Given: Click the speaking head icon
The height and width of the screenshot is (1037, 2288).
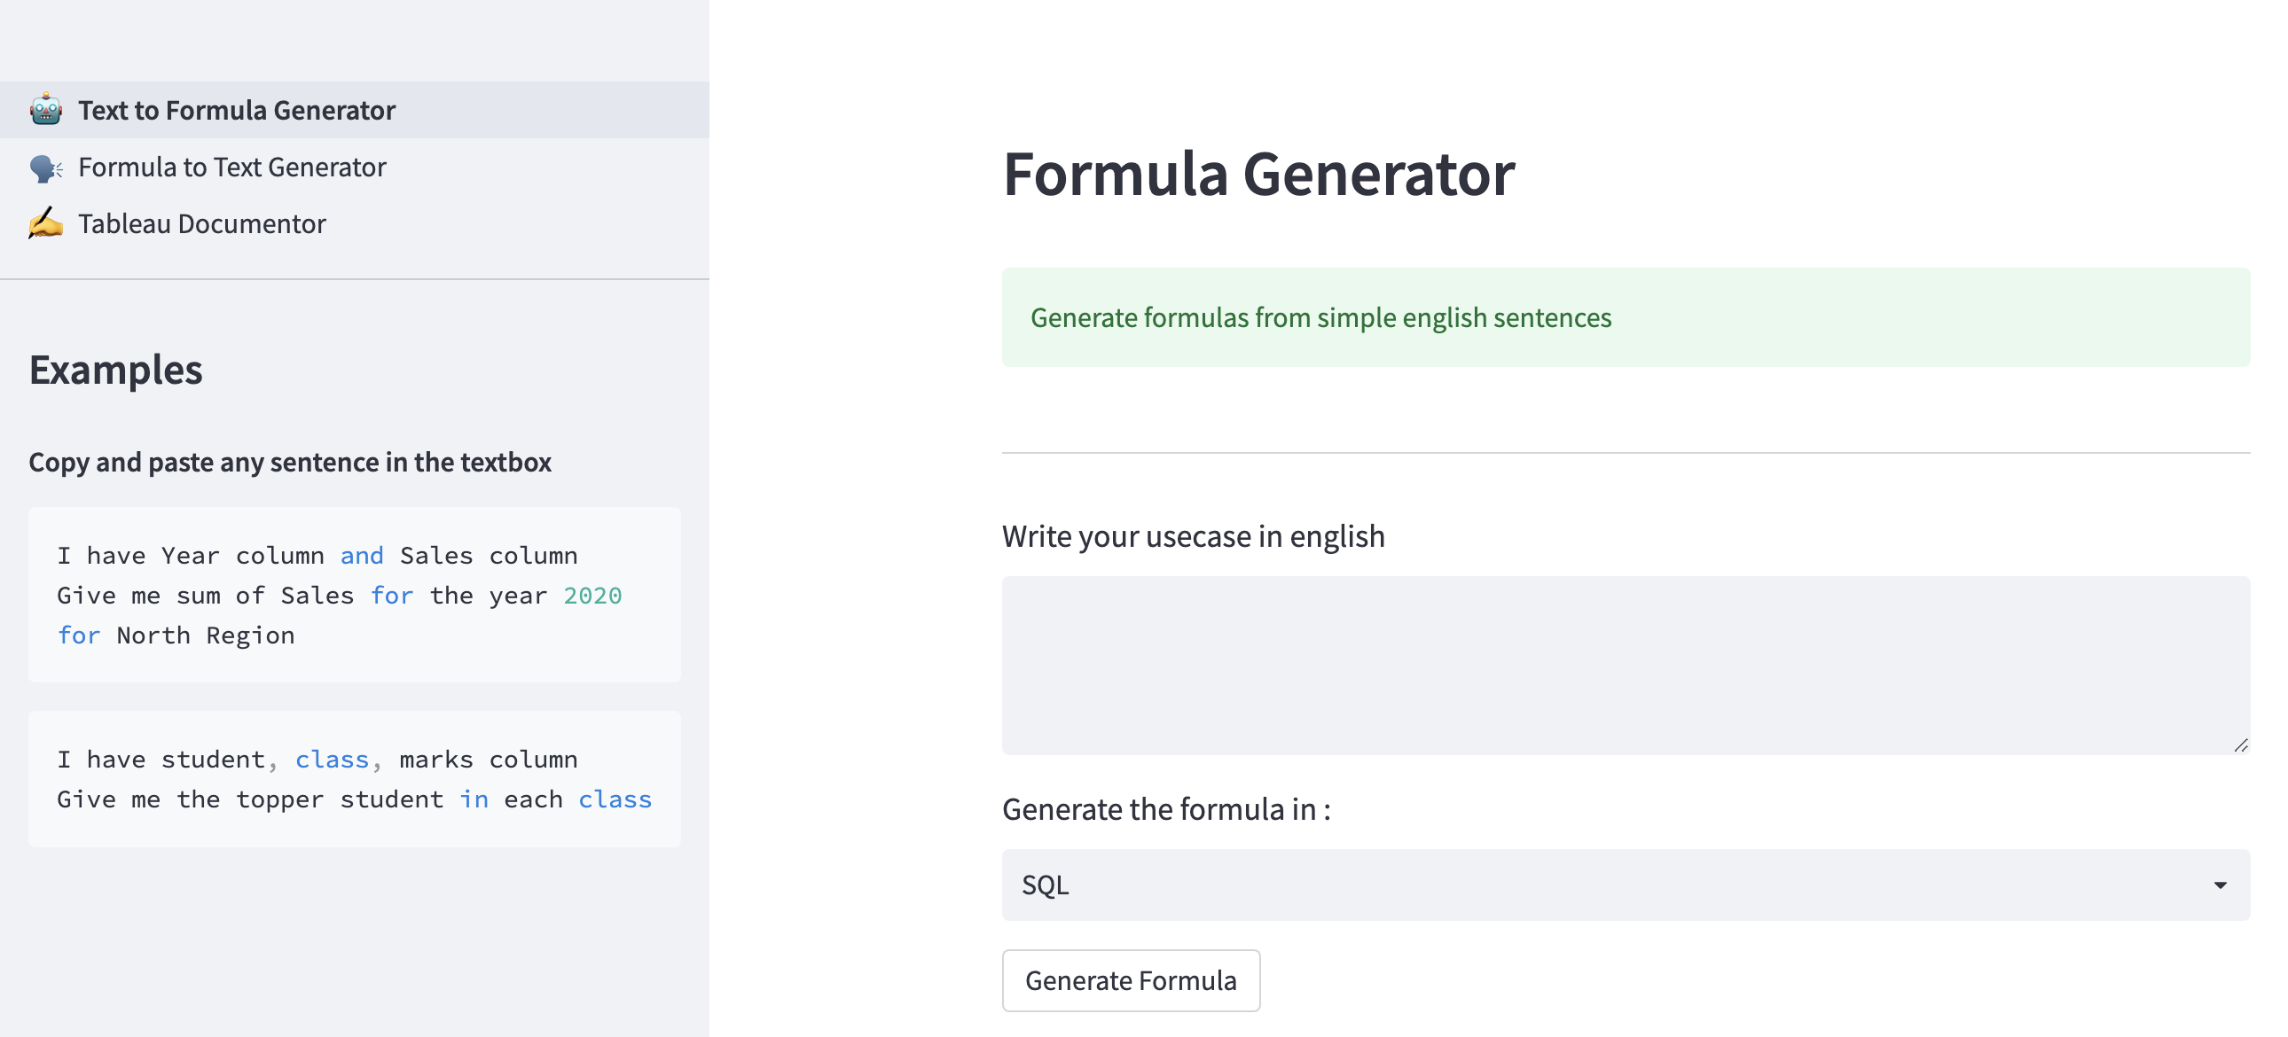Looking at the screenshot, I should pyautogui.click(x=45, y=168).
